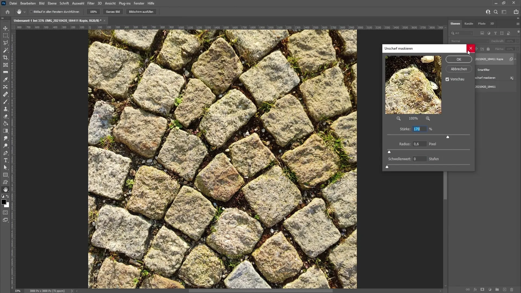Viewport: 521px width, 293px height.
Task: Select the Healing Brush tool
Action: [x=5, y=94]
